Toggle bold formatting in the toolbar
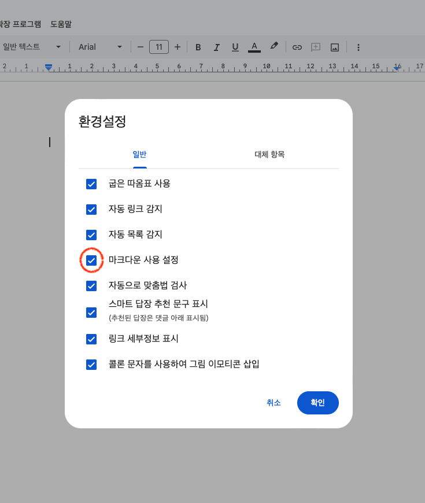 (x=198, y=47)
